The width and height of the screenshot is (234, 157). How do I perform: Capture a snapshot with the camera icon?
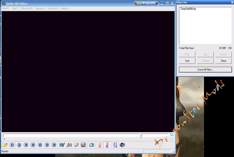pyautogui.click(x=92, y=145)
